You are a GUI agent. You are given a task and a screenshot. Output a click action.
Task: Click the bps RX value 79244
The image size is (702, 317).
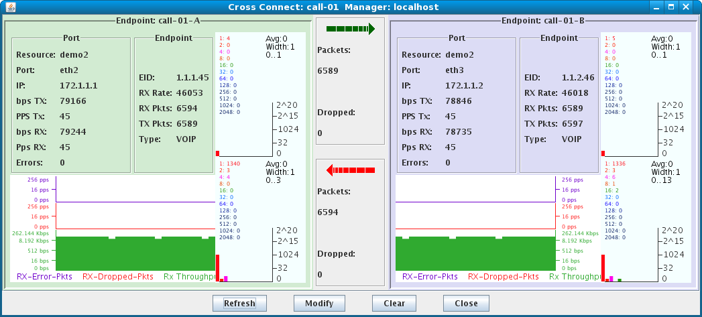pos(73,131)
